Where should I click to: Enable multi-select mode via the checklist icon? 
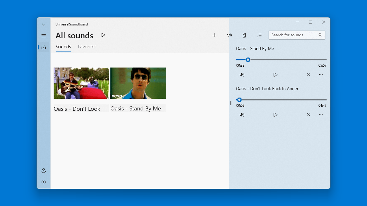259,35
